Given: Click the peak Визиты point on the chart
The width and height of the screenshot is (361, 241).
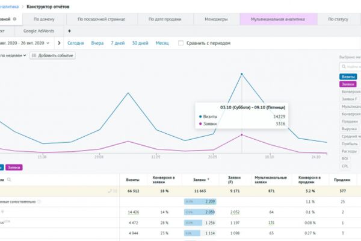Looking at the screenshot, I should click(x=242, y=74).
